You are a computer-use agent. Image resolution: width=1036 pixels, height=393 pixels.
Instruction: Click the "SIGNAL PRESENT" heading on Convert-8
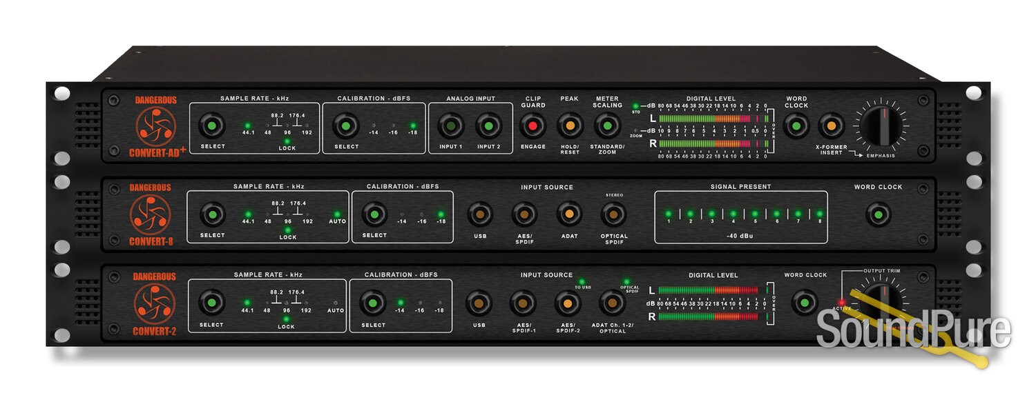[740, 187]
